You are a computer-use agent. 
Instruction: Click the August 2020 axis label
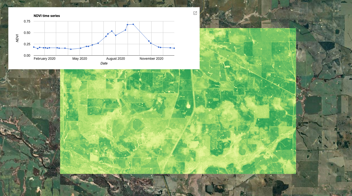click(x=116, y=59)
